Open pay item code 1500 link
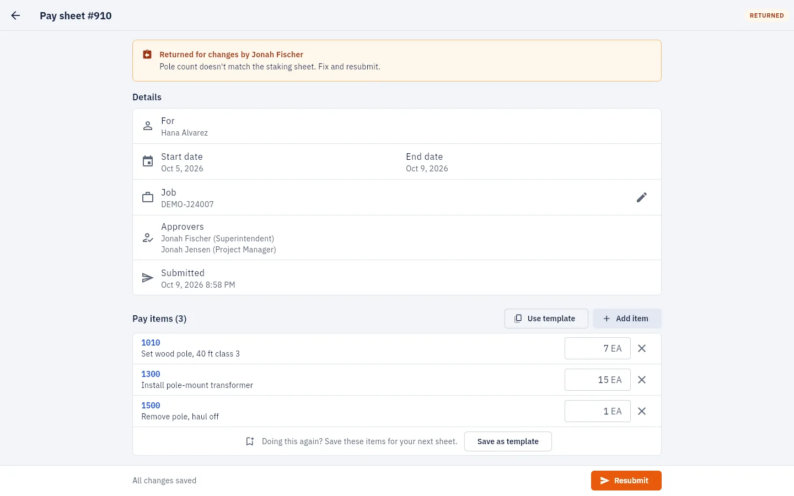The width and height of the screenshot is (794, 496). (x=151, y=406)
